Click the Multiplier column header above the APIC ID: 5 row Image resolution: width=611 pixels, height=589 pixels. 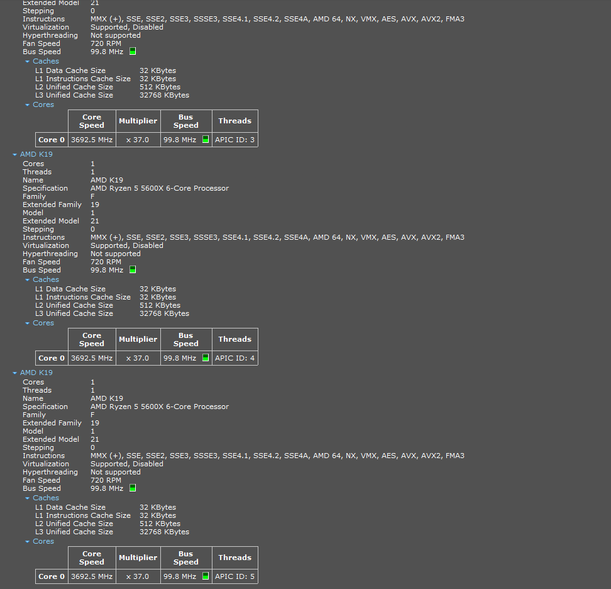point(138,558)
